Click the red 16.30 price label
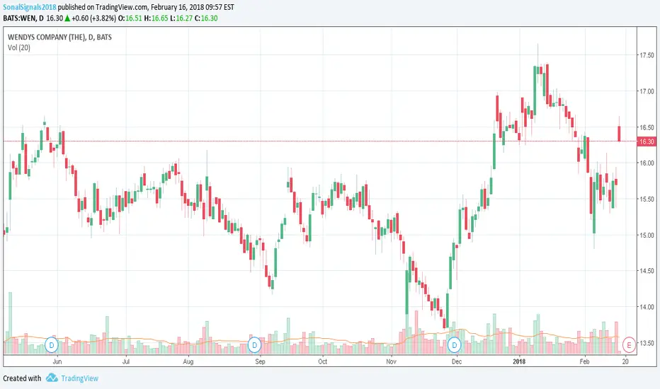660x389 pixels. pos(647,141)
